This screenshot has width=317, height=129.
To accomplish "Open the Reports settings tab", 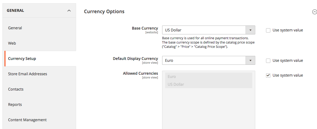I will click(15, 105).
